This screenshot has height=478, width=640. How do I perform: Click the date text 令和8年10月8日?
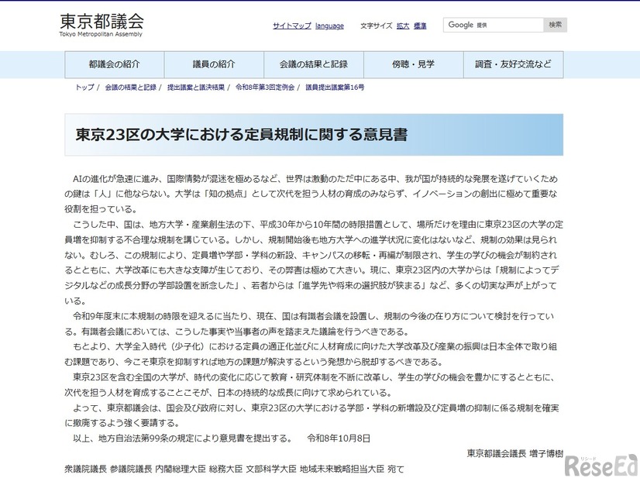(339, 438)
